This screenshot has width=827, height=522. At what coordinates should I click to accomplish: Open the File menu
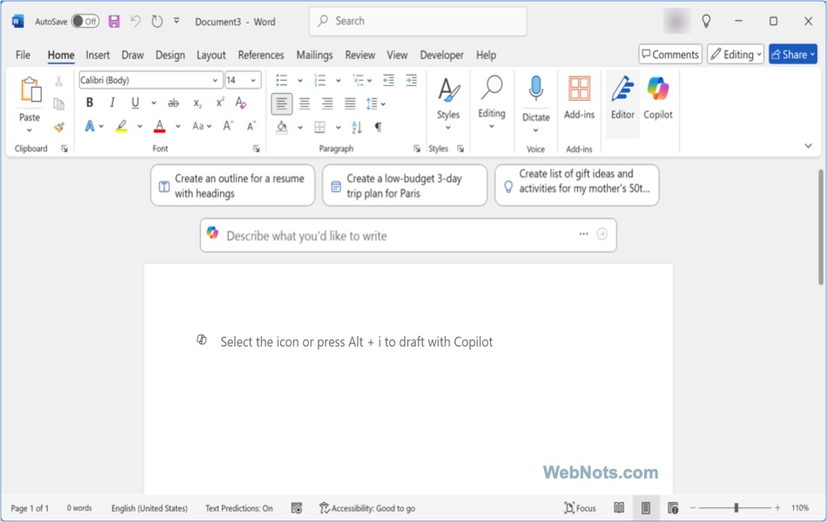[23, 55]
